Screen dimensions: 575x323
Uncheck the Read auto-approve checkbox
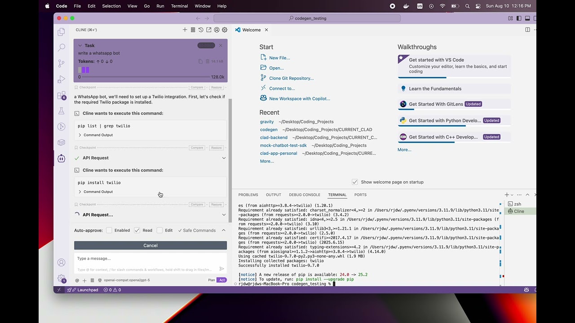click(137, 230)
